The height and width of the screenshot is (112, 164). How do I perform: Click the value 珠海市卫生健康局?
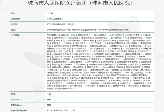pyautogui.click(x=55, y=19)
